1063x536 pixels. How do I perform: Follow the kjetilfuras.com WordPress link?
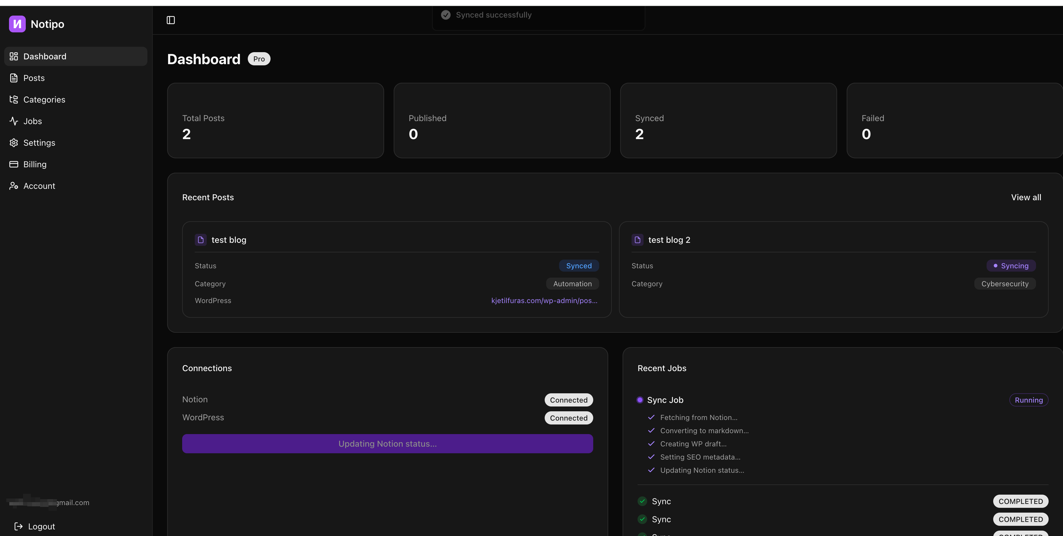click(x=544, y=301)
